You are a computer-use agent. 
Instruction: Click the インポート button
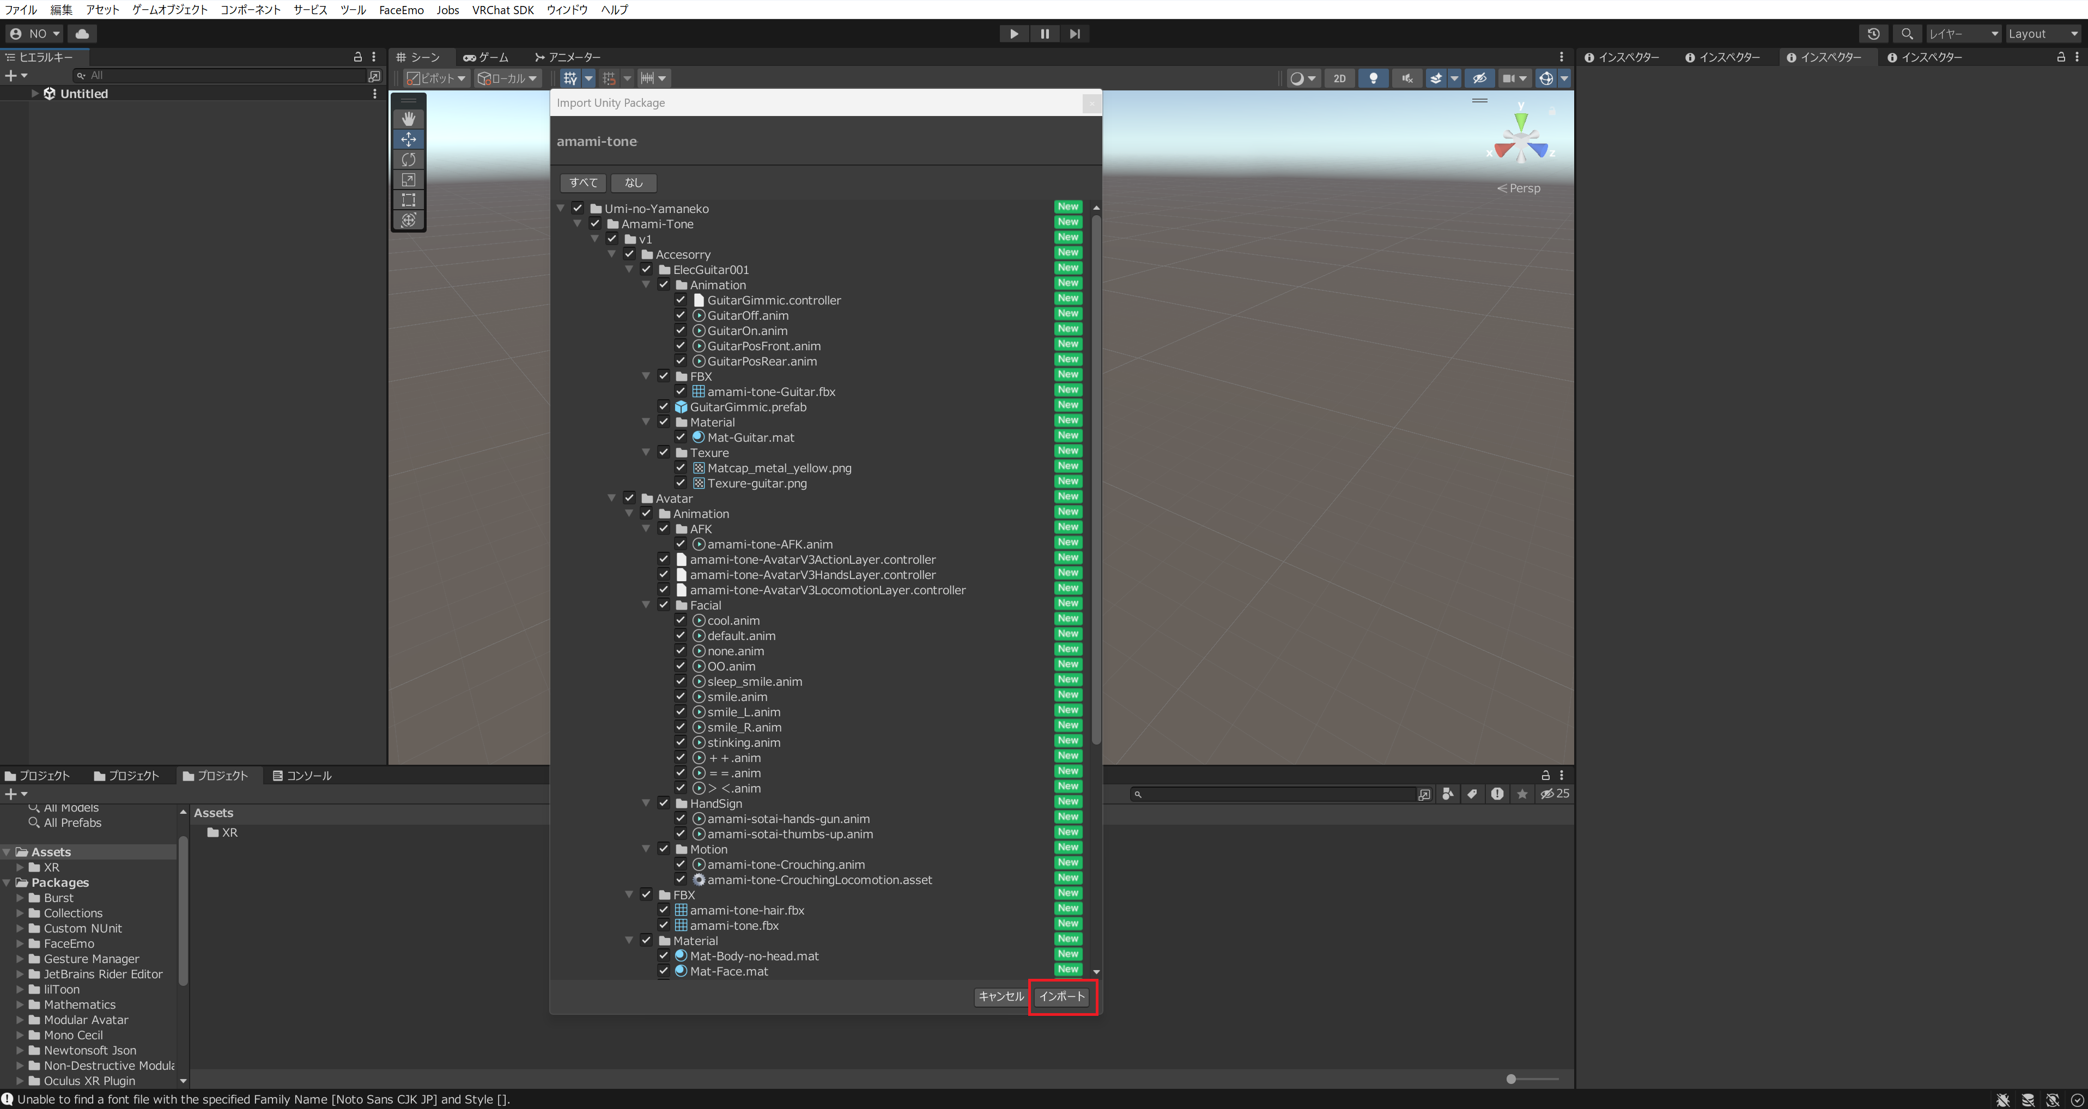[x=1062, y=996]
